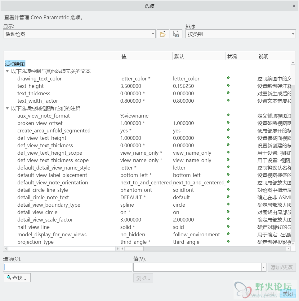Select the default_view_label_placement option
The height and width of the screenshot is (301, 299).
pyautogui.click(x=52, y=175)
